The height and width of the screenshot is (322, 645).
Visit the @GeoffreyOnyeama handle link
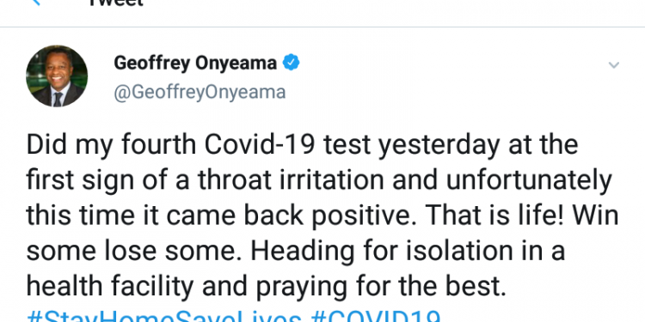click(x=200, y=93)
